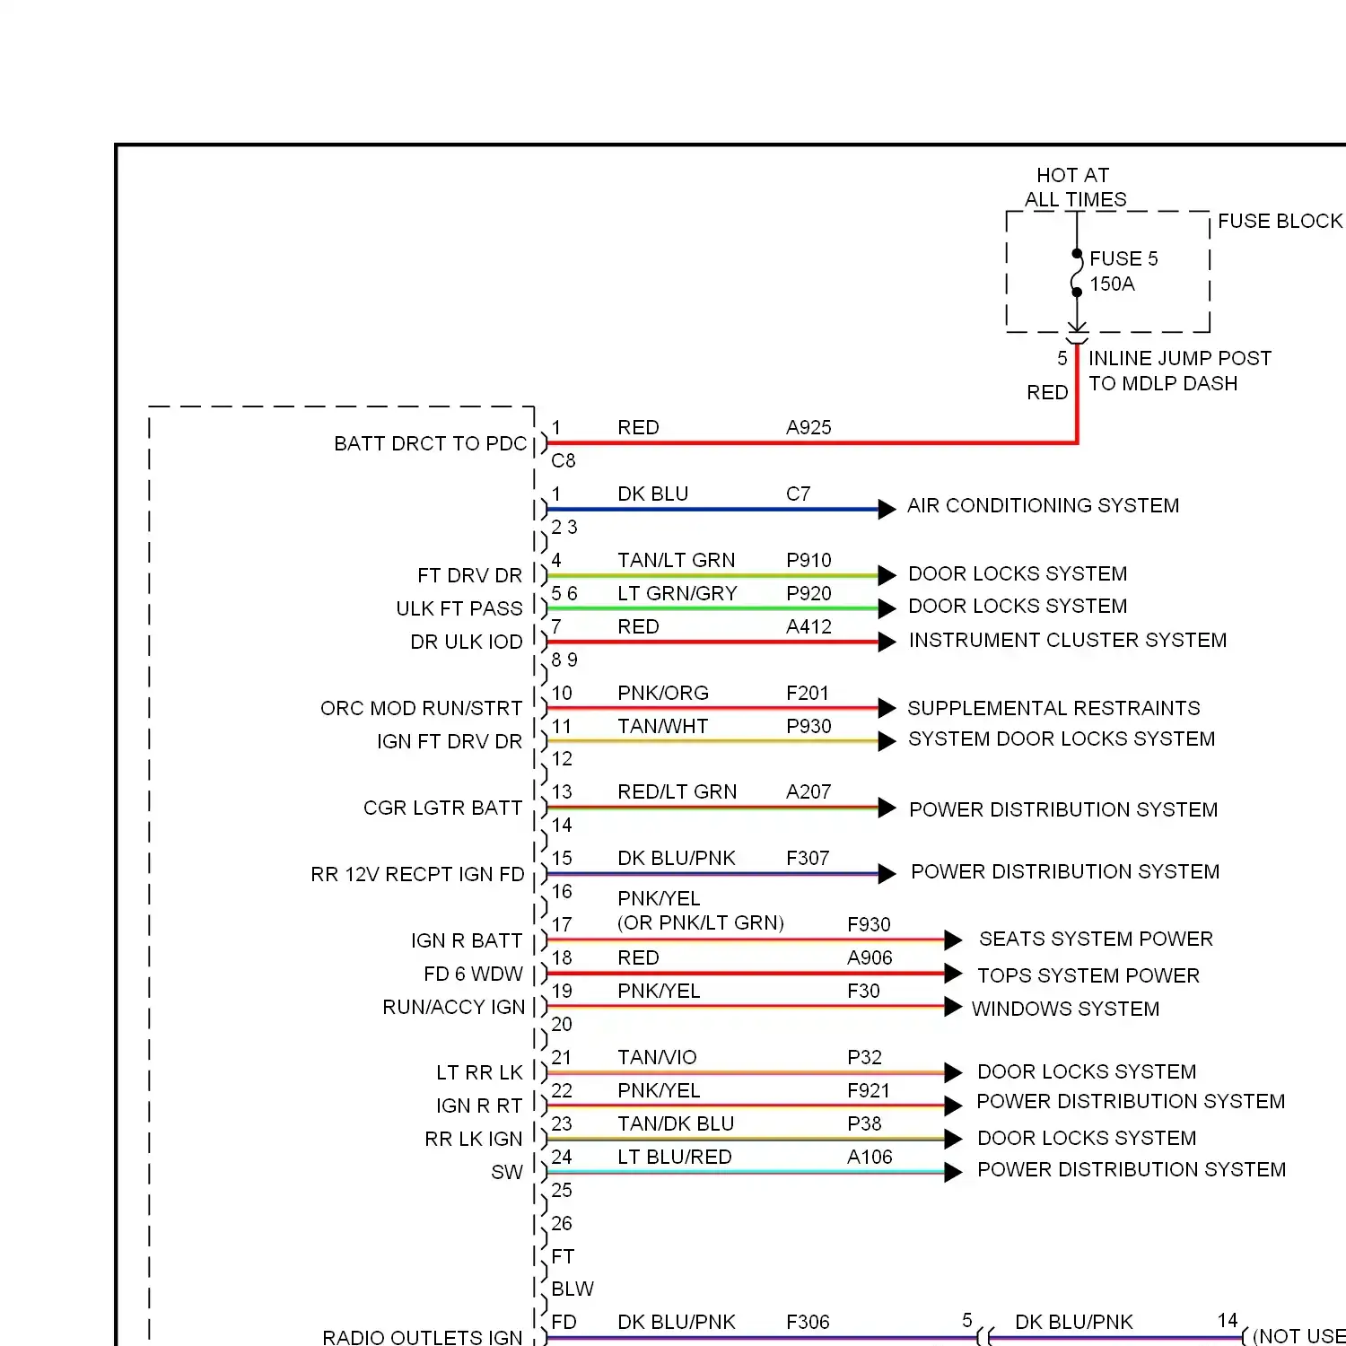Click the (OR PNK/LT GRN) note
This screenshot has width=1346, height=1346.
(700, 922)
